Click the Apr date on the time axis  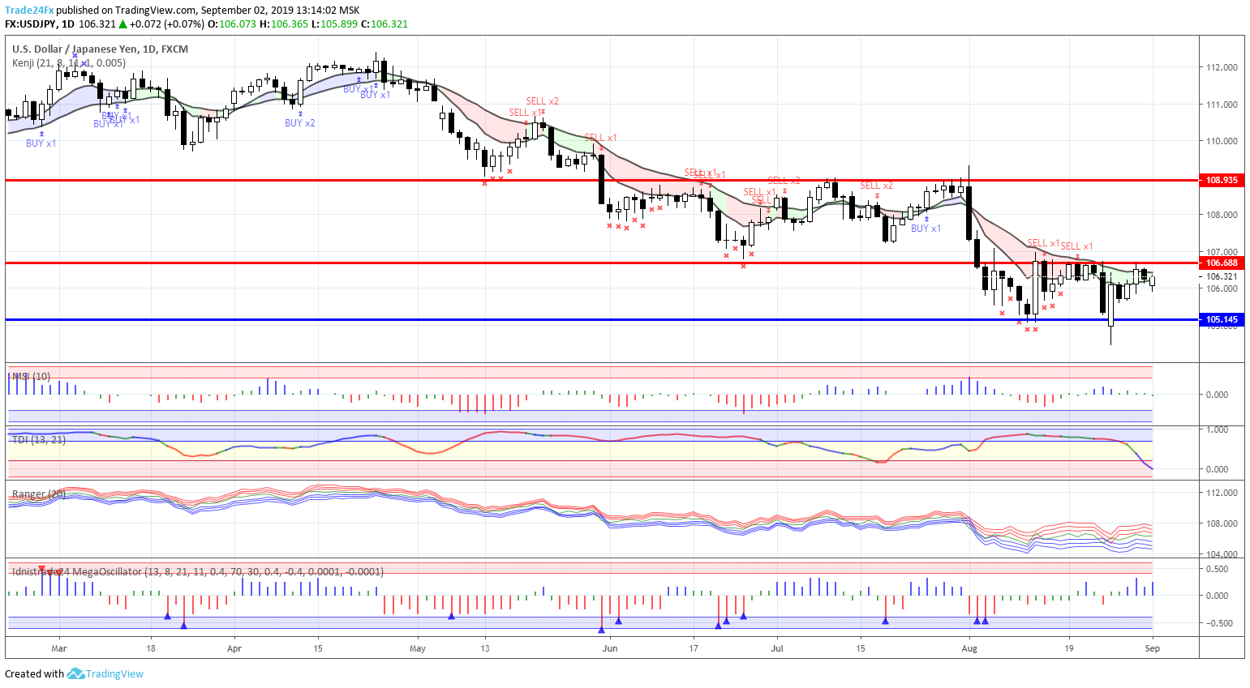pos(234,648)
